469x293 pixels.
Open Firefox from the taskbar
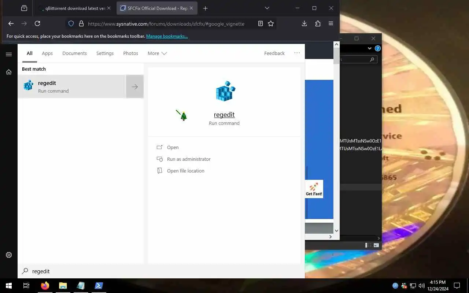(45, 286)
